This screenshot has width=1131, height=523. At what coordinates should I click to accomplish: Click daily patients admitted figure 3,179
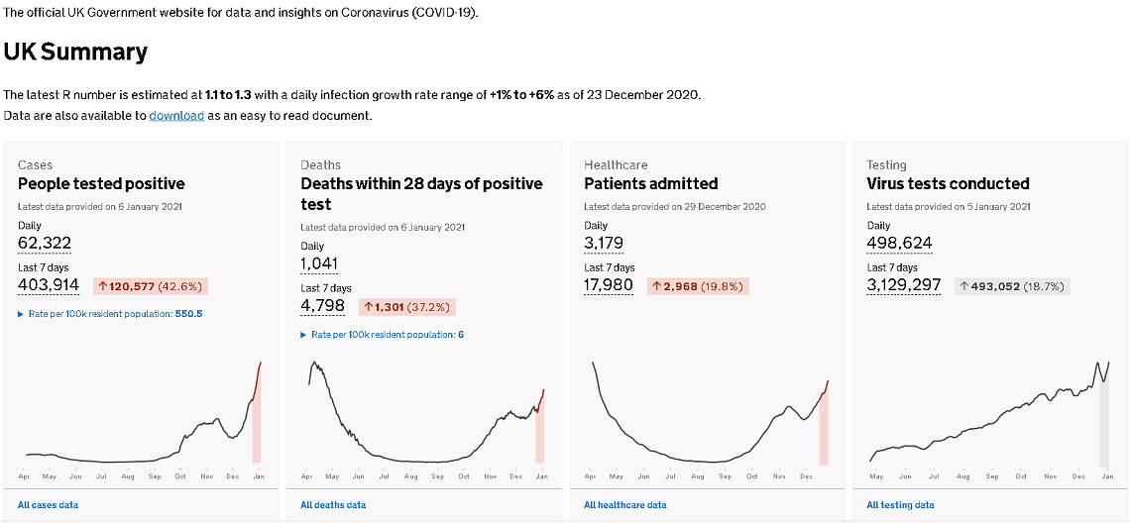pyautogui.click(x=605, y=244)
